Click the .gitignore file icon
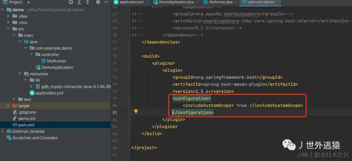This screenshot has width=352, height=161. pos(15,112)
